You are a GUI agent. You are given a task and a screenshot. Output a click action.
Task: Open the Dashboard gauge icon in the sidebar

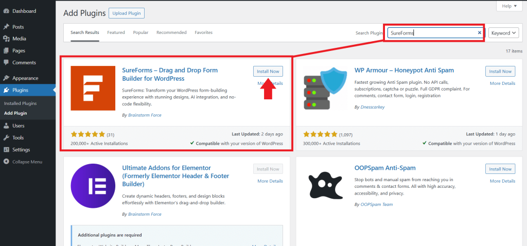pyautogui.click(x=6, y=11)
